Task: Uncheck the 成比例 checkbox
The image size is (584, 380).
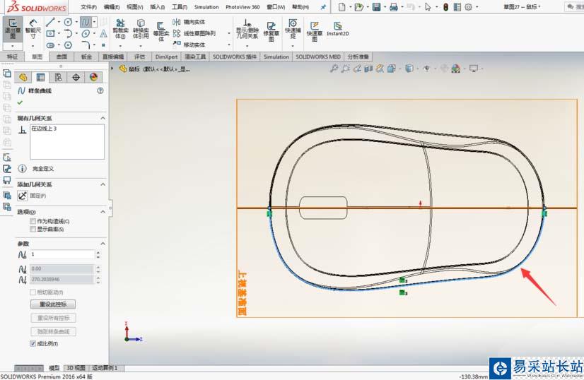Action: [x=33, y=343]
